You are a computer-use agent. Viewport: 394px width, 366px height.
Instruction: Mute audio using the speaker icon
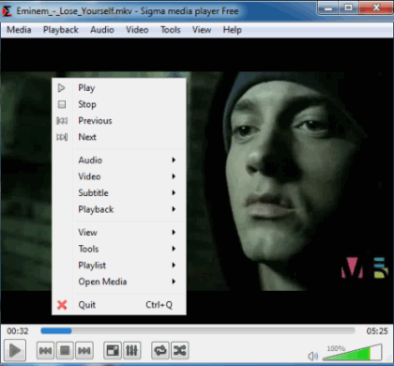point(312,356)
